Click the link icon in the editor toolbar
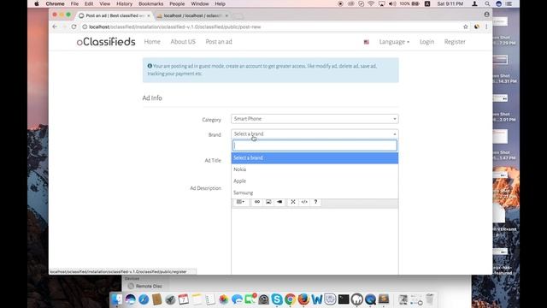This screenshot has height=308, width=547. 257,202
